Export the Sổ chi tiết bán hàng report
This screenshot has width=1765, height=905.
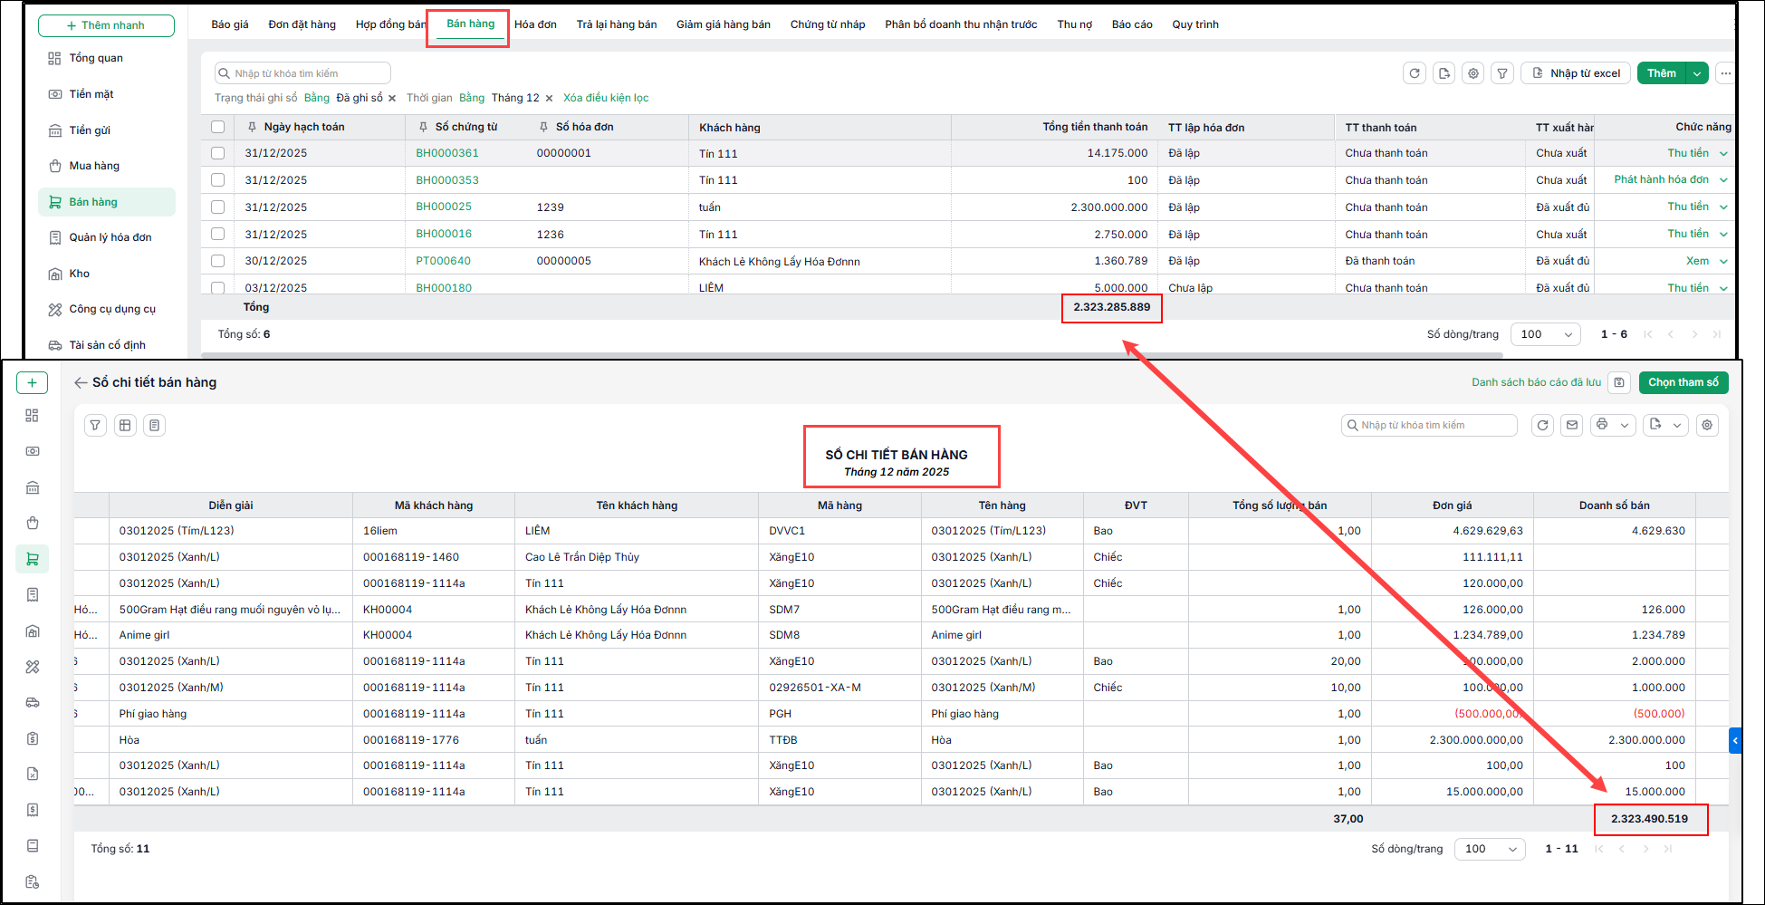pyautogui.click(x=1656, y=425)
